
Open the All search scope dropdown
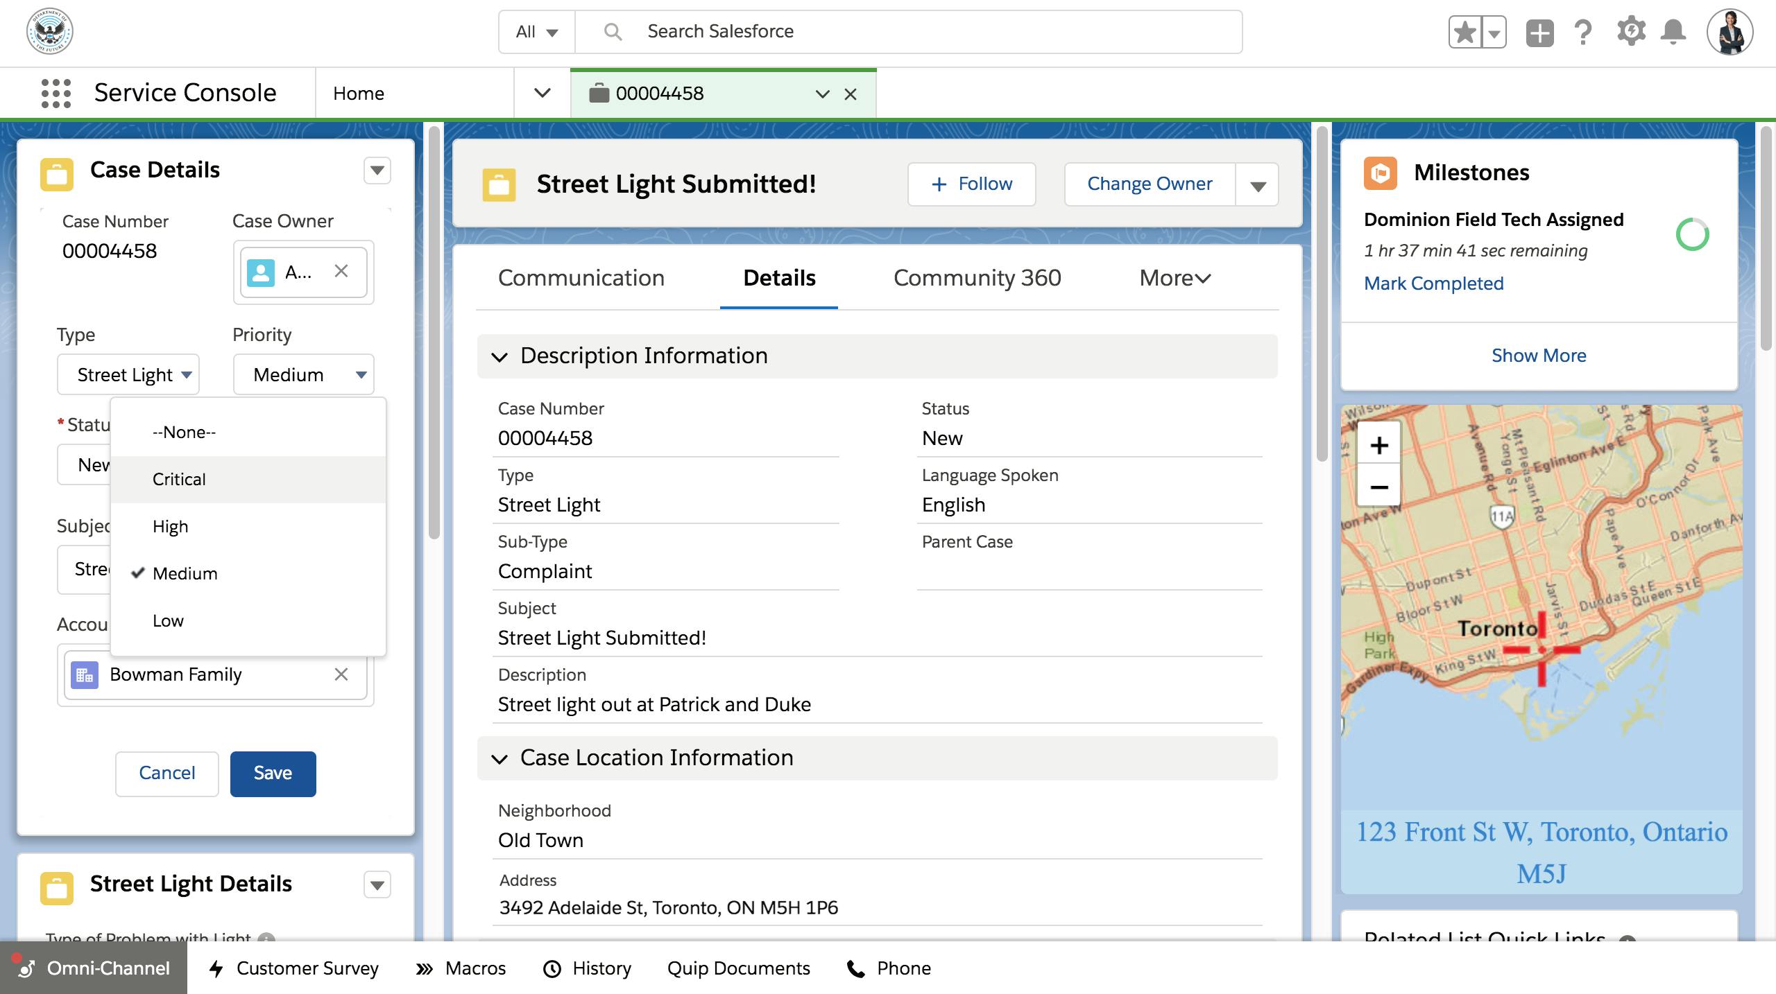tap(537, 32)
